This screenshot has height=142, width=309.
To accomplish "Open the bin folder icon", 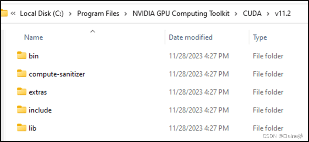I will coord(22,56).
